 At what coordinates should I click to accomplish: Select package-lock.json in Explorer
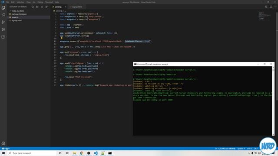point(19,14)
